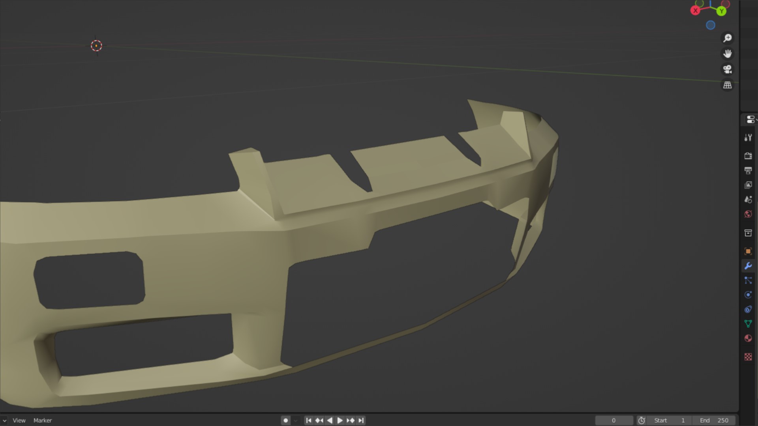Open the Texture properties checkerboard tab

click(x=748, y=357)
